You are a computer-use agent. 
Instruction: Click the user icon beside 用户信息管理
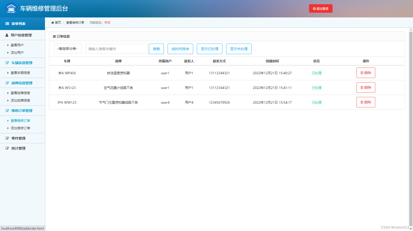click(x=7, y=35)
